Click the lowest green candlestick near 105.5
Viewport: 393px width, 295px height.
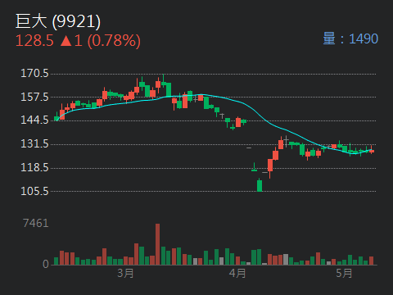click(x=260, y=185)
